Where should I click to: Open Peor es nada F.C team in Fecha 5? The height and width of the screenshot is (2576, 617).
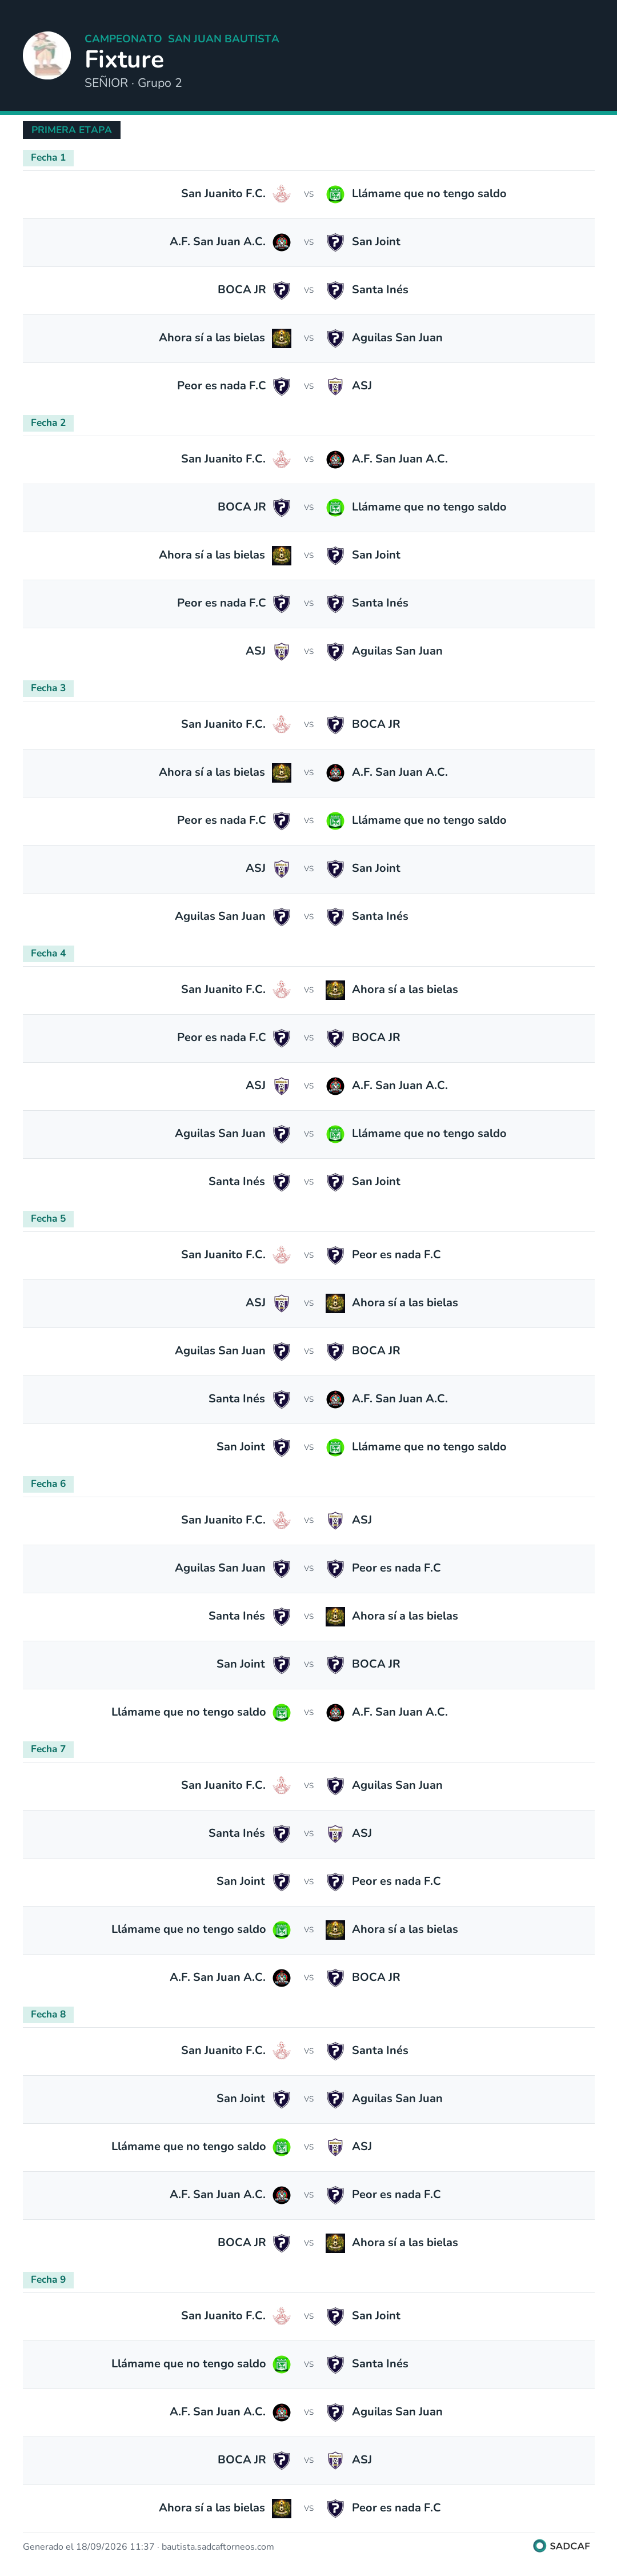click(x=396, y=1255)
